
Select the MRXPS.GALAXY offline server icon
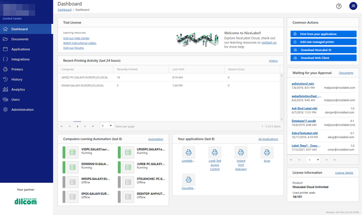pos(72,182)
